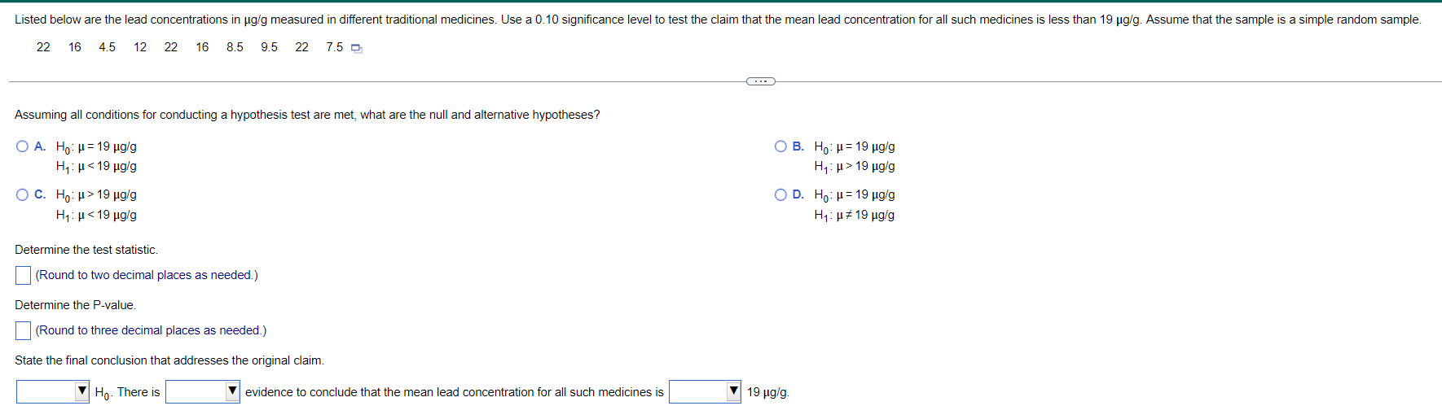Click the arrow on the middle conclusion dropdown
The width and height of the screenshot is (1442, 419).
pyautogui.click(x=232, y=391)
